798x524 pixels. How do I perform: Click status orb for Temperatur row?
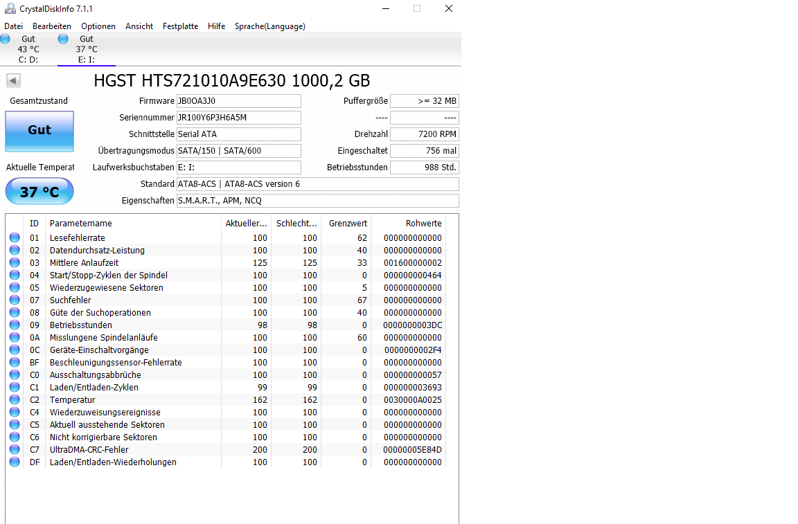(15, 400)
